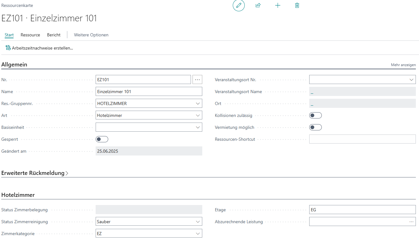Open the Zimmerkategorie dropdown arrow
The height and width of the screenshot is (242, 419).
pyautogui.click(x=198, y=234)
